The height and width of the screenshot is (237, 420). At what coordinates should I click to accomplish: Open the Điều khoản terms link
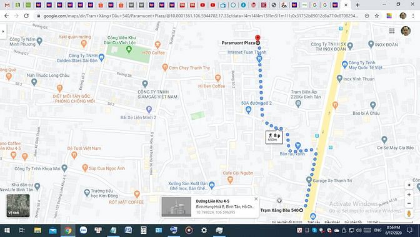point(332,222)
